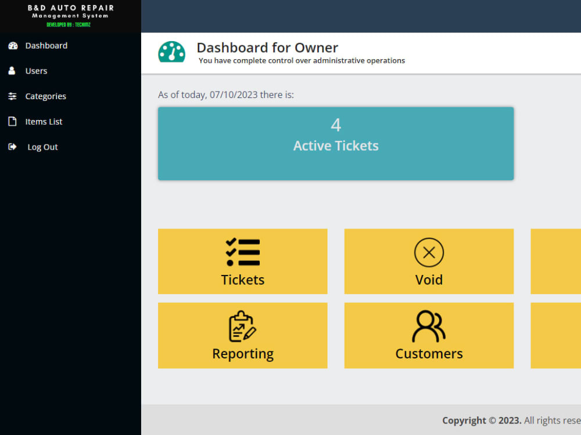Go to Categories in the sidebar
This screenshot has width=581, height=435.
[x=45, y=96]
